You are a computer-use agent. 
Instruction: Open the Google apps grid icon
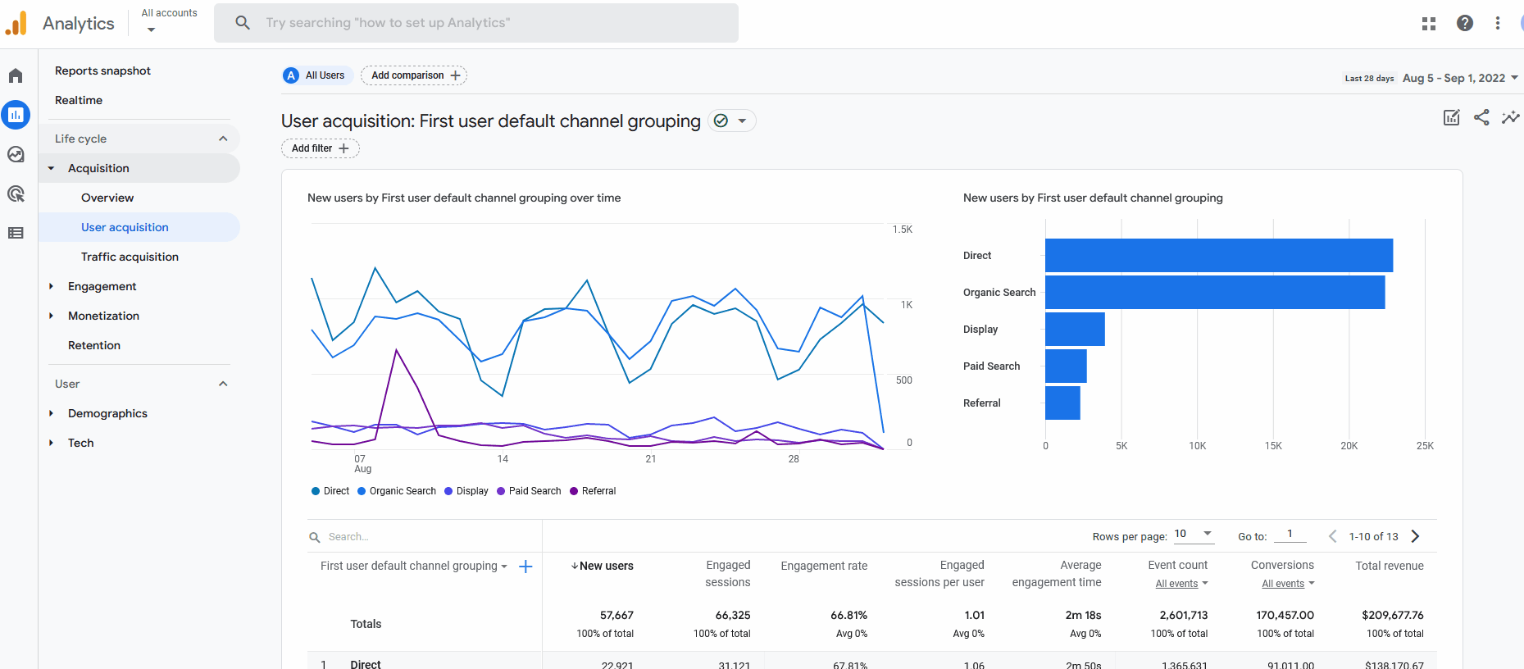coord(1429,24)
